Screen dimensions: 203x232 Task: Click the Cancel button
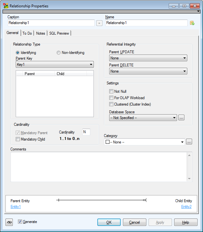[134, 222]
